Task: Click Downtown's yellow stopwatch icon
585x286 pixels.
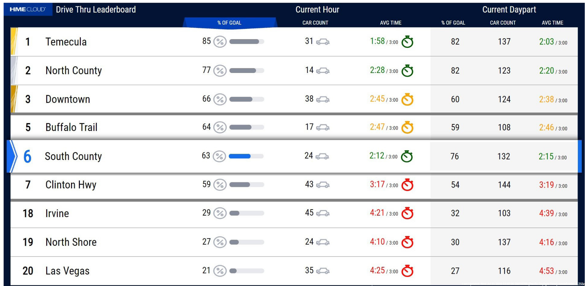Action: [407, 99]
